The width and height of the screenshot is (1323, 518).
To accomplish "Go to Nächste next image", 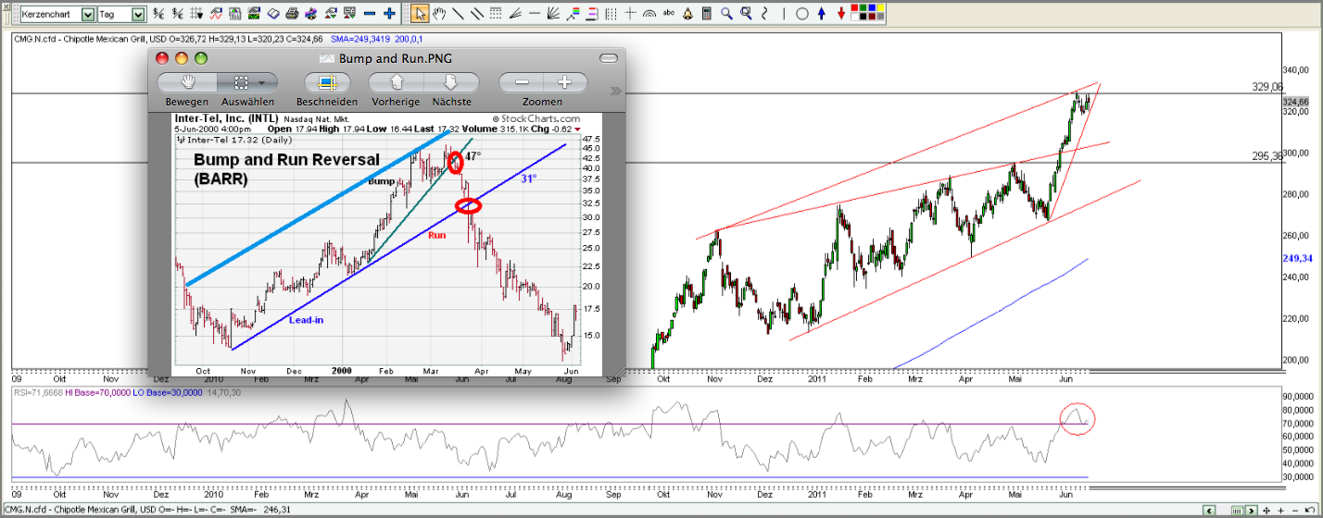I will [451, 82].
